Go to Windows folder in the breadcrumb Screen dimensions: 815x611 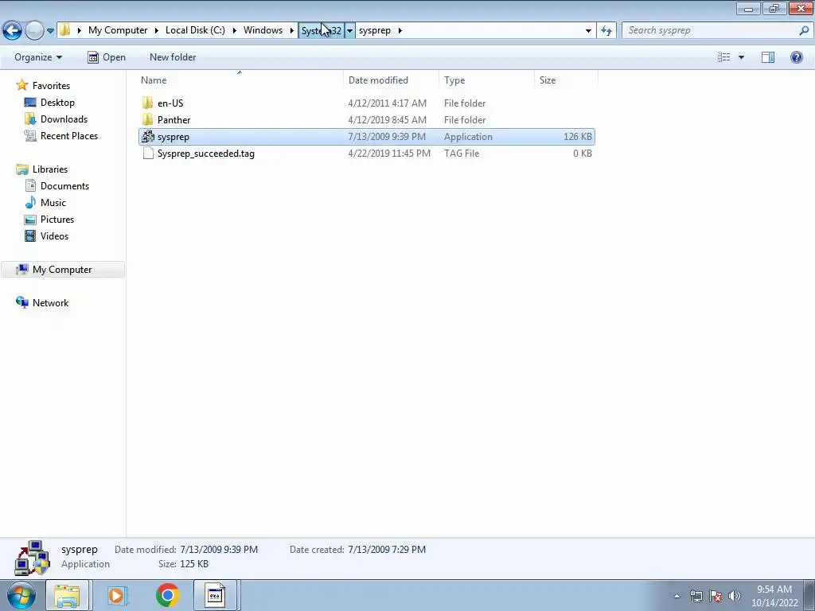click(263, 30)
